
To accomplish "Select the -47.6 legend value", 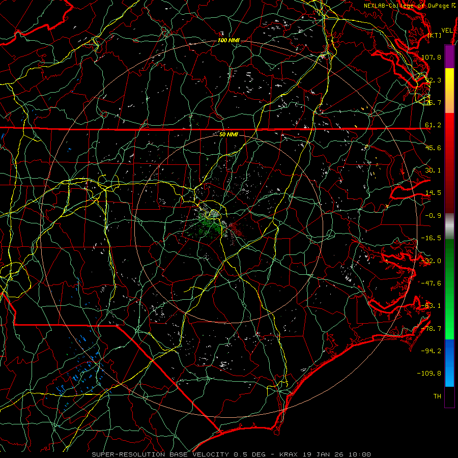I will click(431, 283).
